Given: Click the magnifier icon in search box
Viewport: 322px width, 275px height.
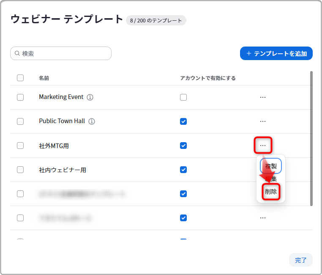Looking at the screenshot, I should click(17, 53).
